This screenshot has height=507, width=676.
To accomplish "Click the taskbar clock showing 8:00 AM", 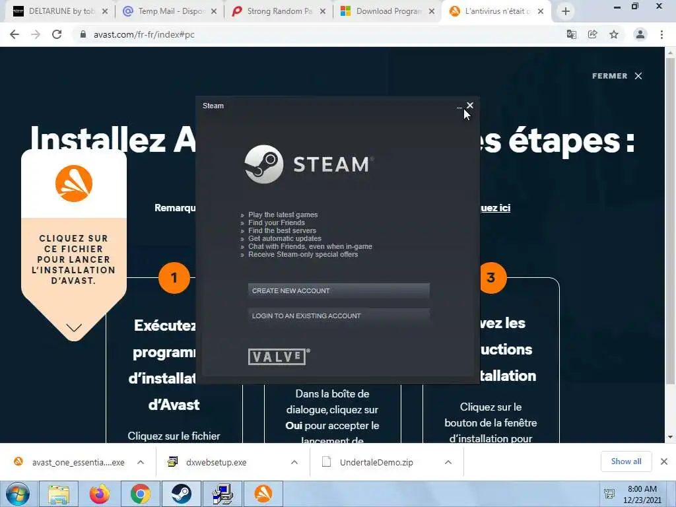I will click(x=642, y=494).
